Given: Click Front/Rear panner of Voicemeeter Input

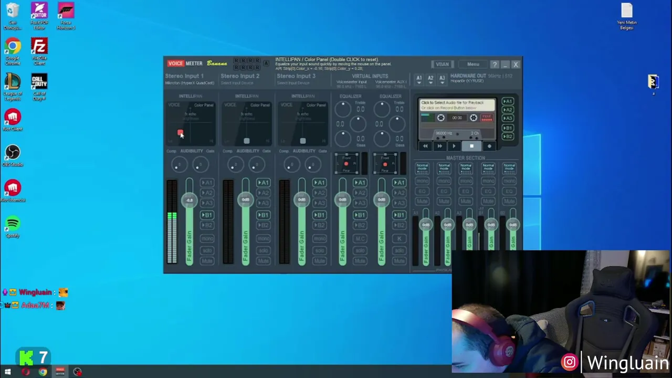Looking at the screenshot, I should [346, 164].
